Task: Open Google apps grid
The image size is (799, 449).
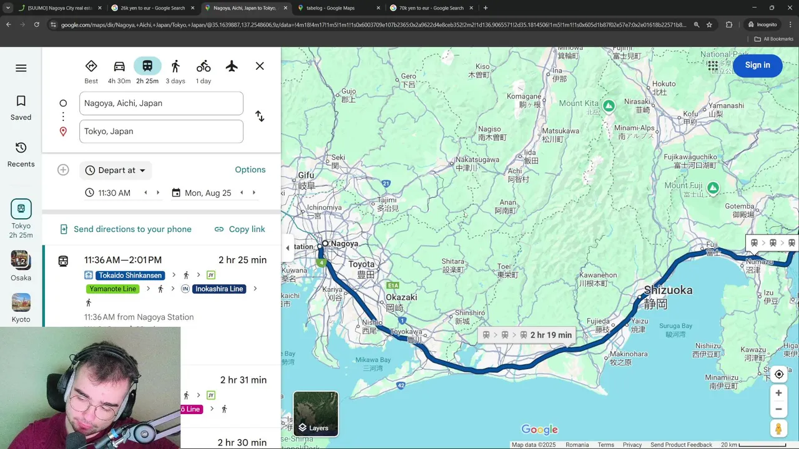Action: (x=712, y=65)
